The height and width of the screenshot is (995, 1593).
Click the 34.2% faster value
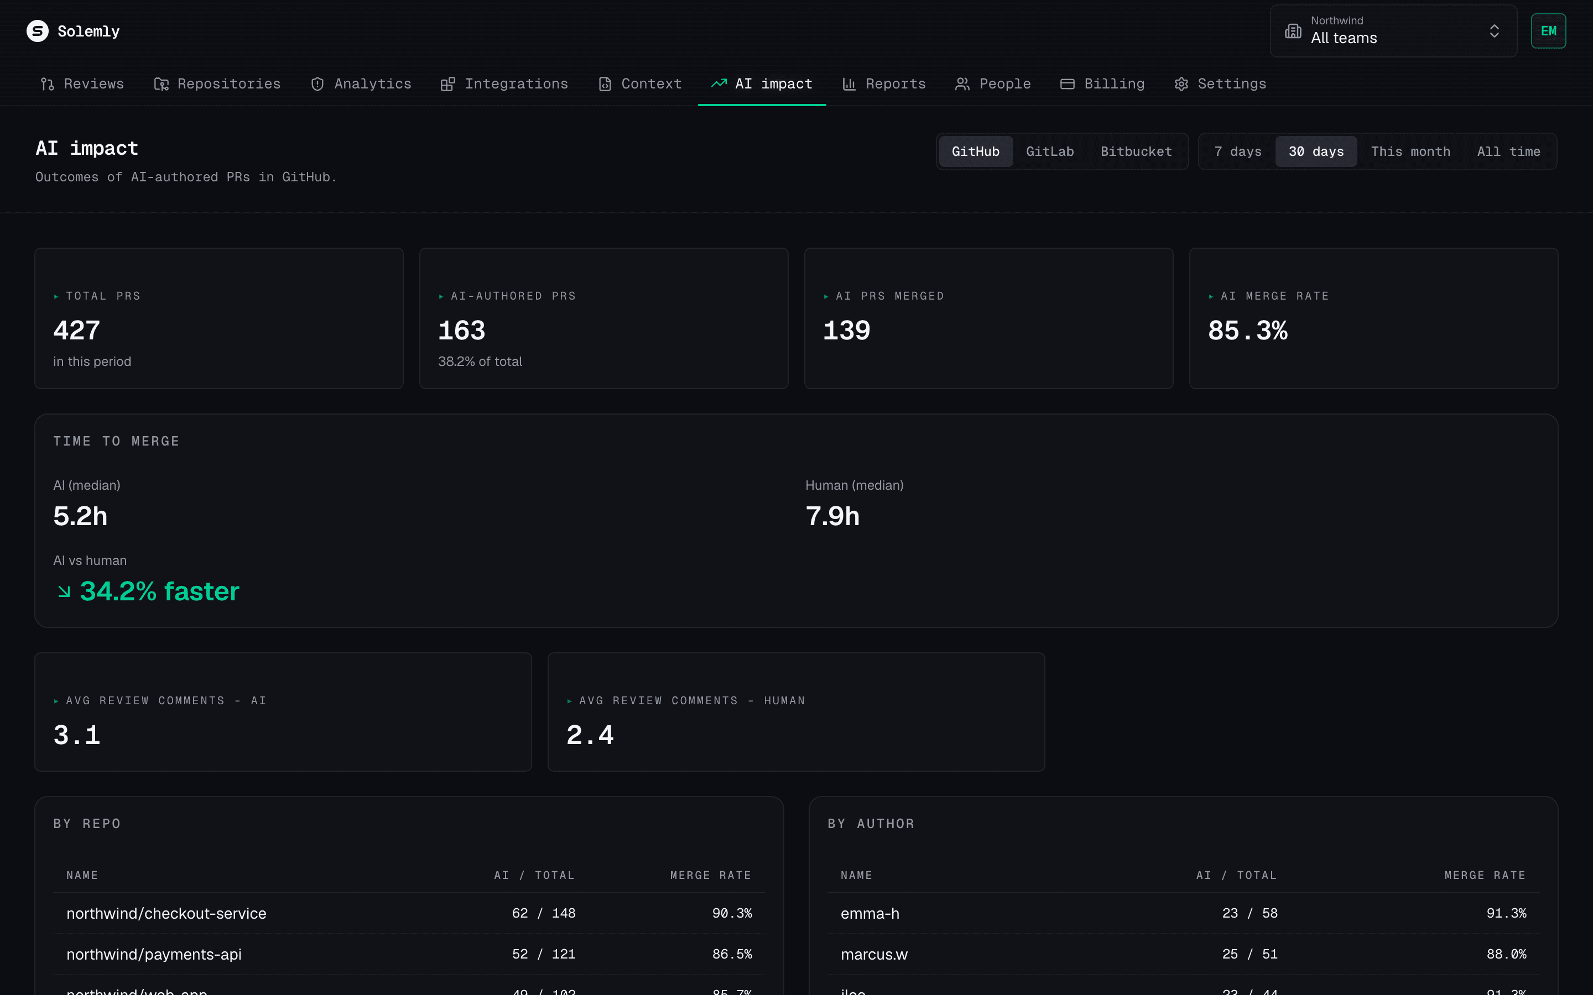click(x=159, y=591)
